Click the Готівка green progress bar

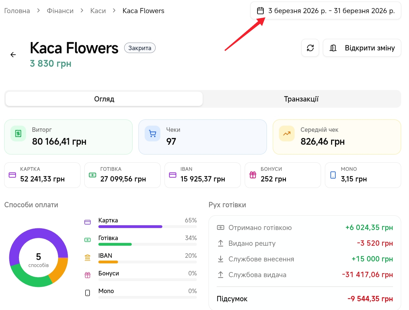coord(115,244)
